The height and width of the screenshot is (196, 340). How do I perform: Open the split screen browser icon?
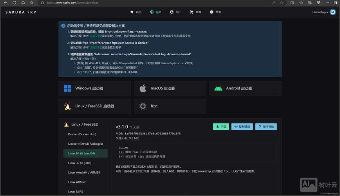(292, 3)
